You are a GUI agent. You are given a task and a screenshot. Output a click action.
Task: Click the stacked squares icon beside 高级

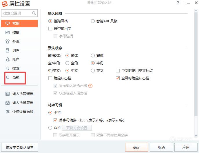[x=8, y=77]
